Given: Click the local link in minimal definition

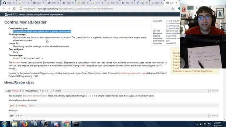Looking at the screenshot, I should (x=31, y=106).
